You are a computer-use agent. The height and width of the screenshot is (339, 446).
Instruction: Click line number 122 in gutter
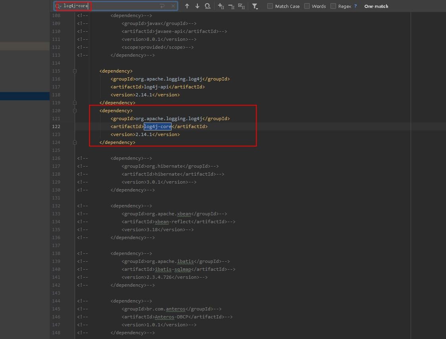tap(56, 126)
